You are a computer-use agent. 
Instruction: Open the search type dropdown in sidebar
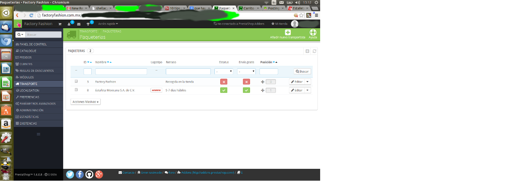(x=21, y=34)
